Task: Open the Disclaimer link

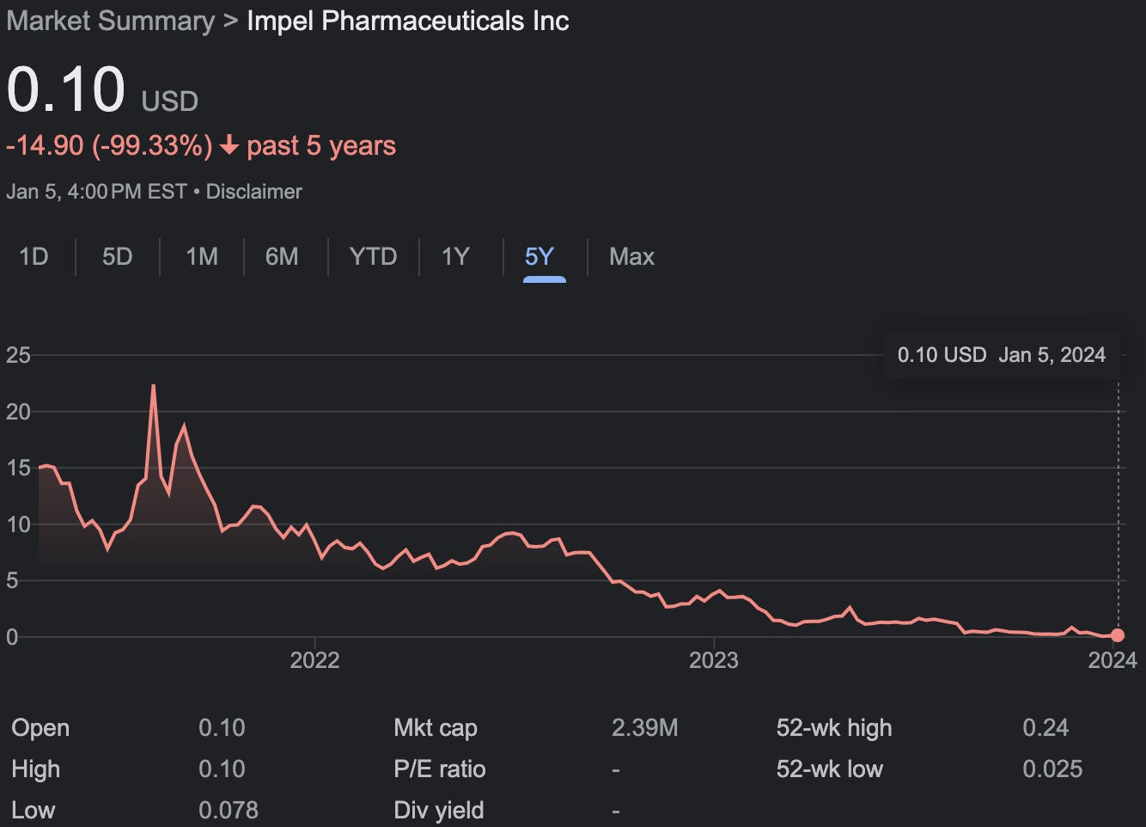Action: point(253,192)
